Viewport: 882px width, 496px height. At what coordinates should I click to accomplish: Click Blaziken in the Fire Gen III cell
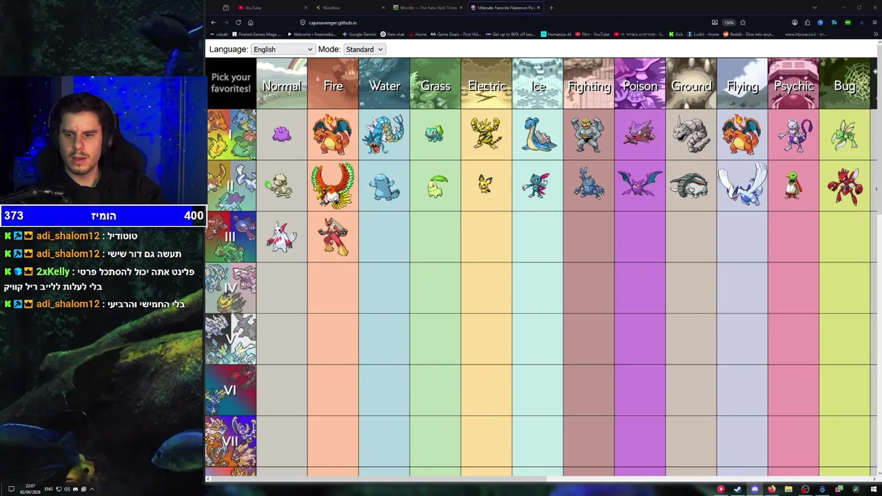click(x=334, y=237)
